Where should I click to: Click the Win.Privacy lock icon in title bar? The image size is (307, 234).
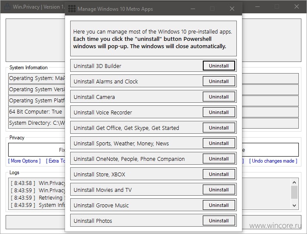[x=7, y=6]
